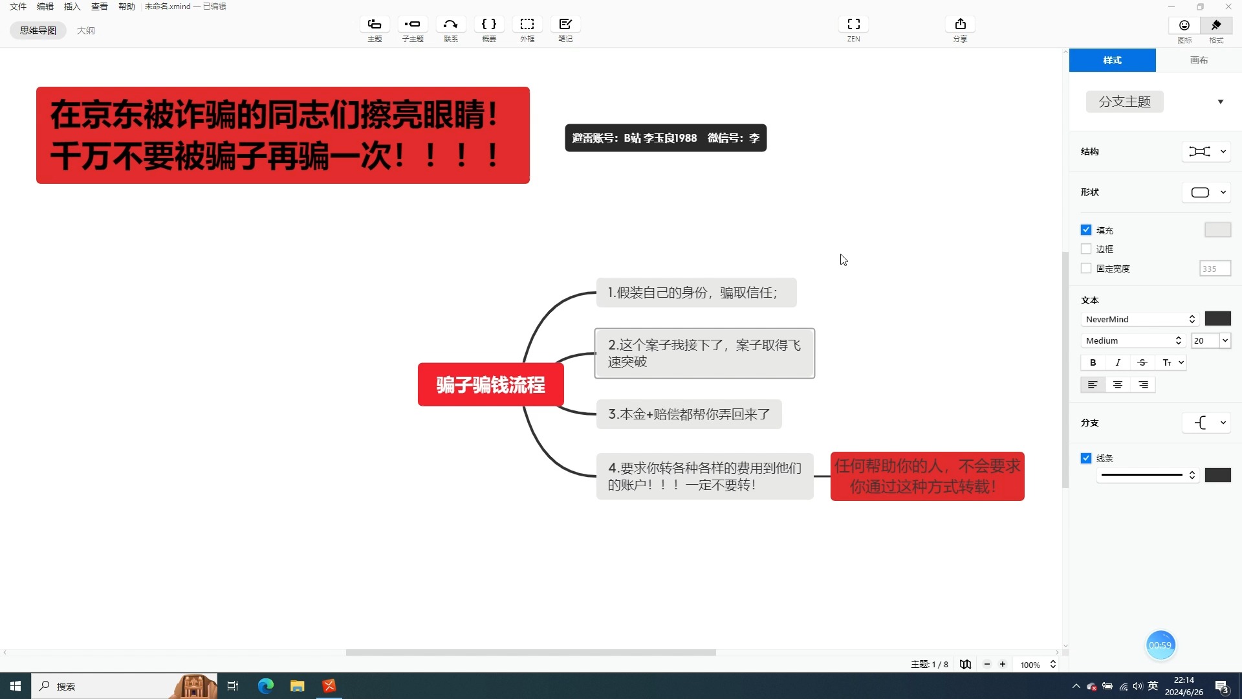Open the 形状 shape dropdown
This screenshot has height=699, width=1242.
1206,192
